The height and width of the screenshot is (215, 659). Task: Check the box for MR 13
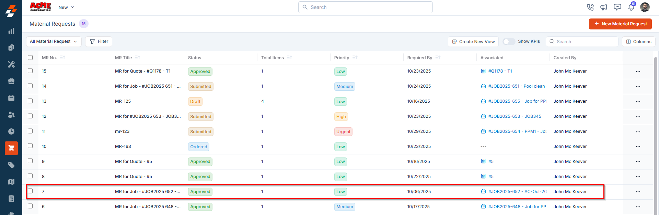coord(30,101)
